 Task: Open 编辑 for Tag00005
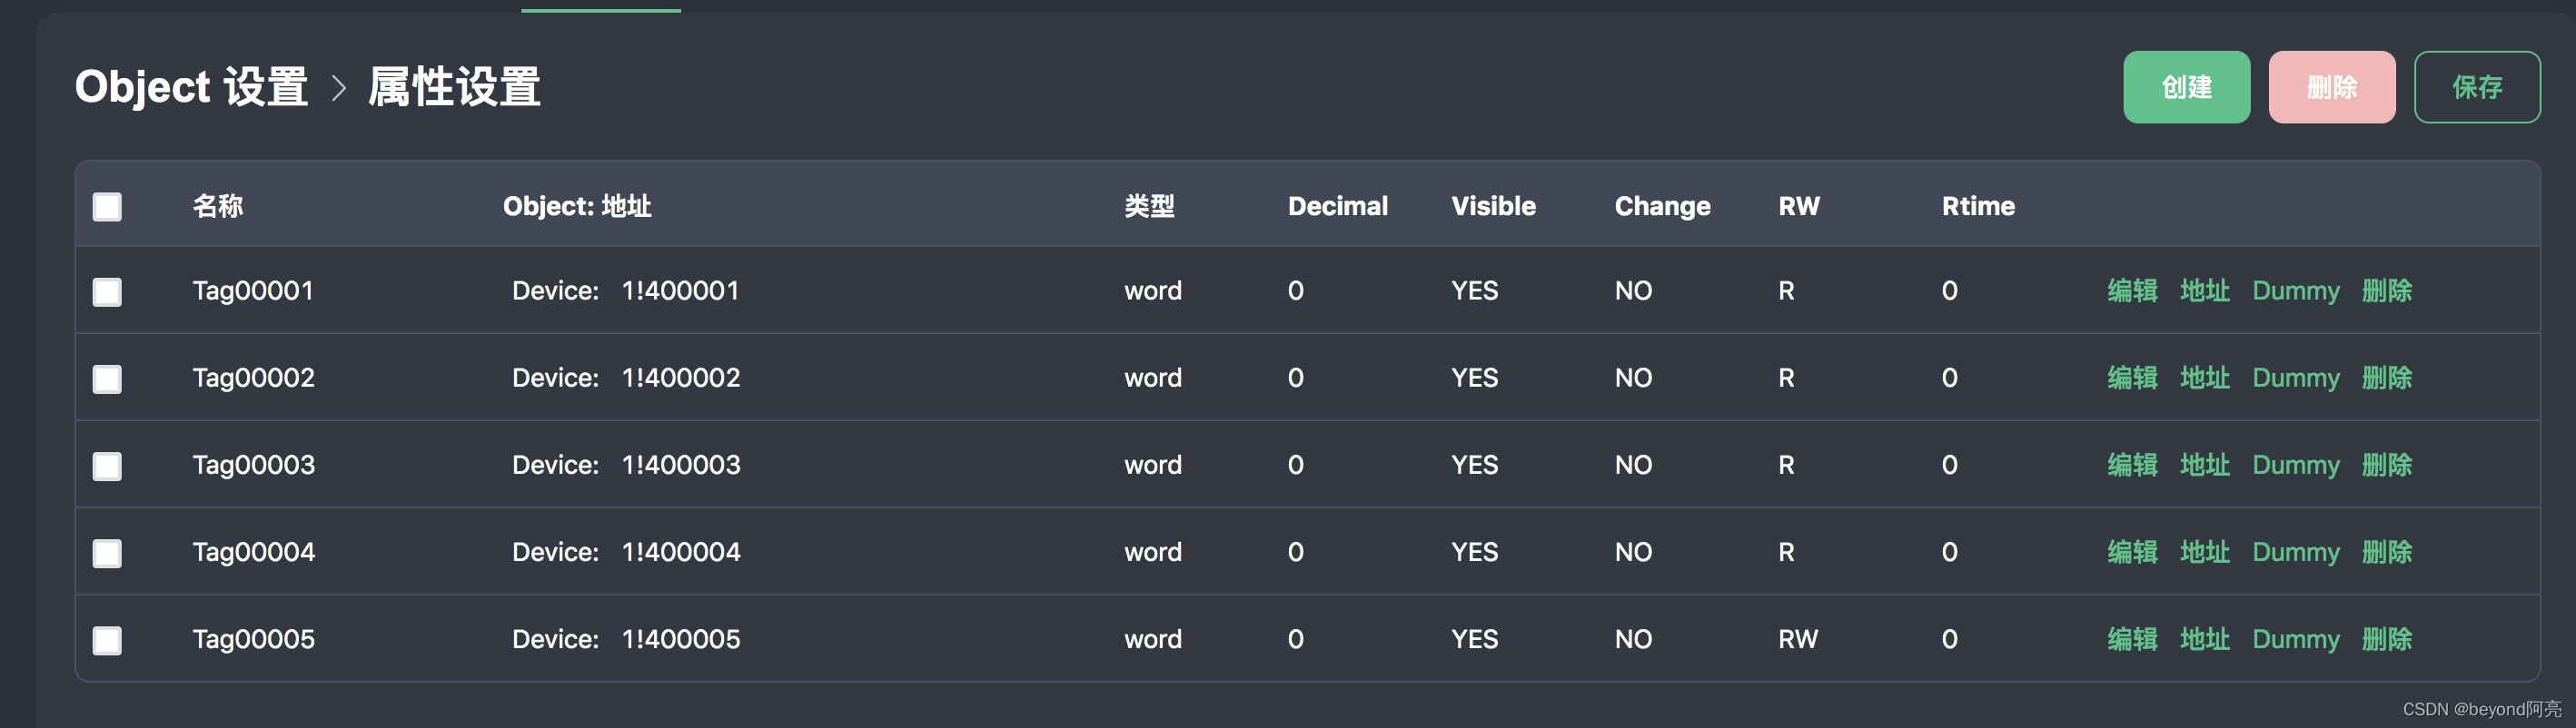click(2132, 639)
